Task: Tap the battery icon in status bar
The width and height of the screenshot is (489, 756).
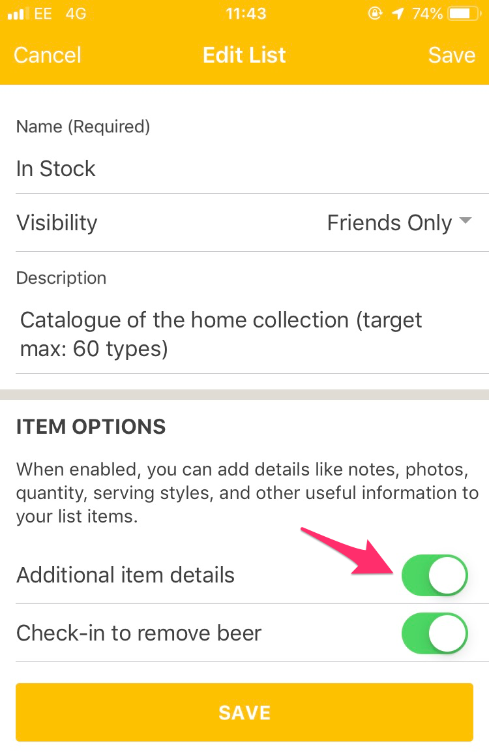Action: (464, 14)
